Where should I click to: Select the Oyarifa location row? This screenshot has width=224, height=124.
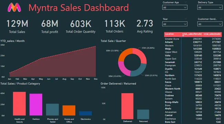coord(193,69)
